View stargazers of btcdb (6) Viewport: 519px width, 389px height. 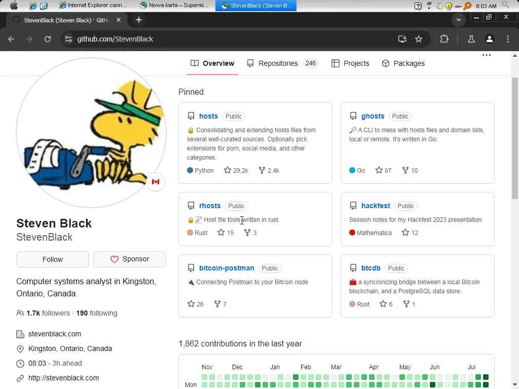pyautogui.click(x=386, y=304)
